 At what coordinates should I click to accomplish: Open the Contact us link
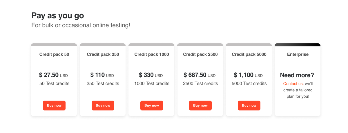(x=293, y=84)
